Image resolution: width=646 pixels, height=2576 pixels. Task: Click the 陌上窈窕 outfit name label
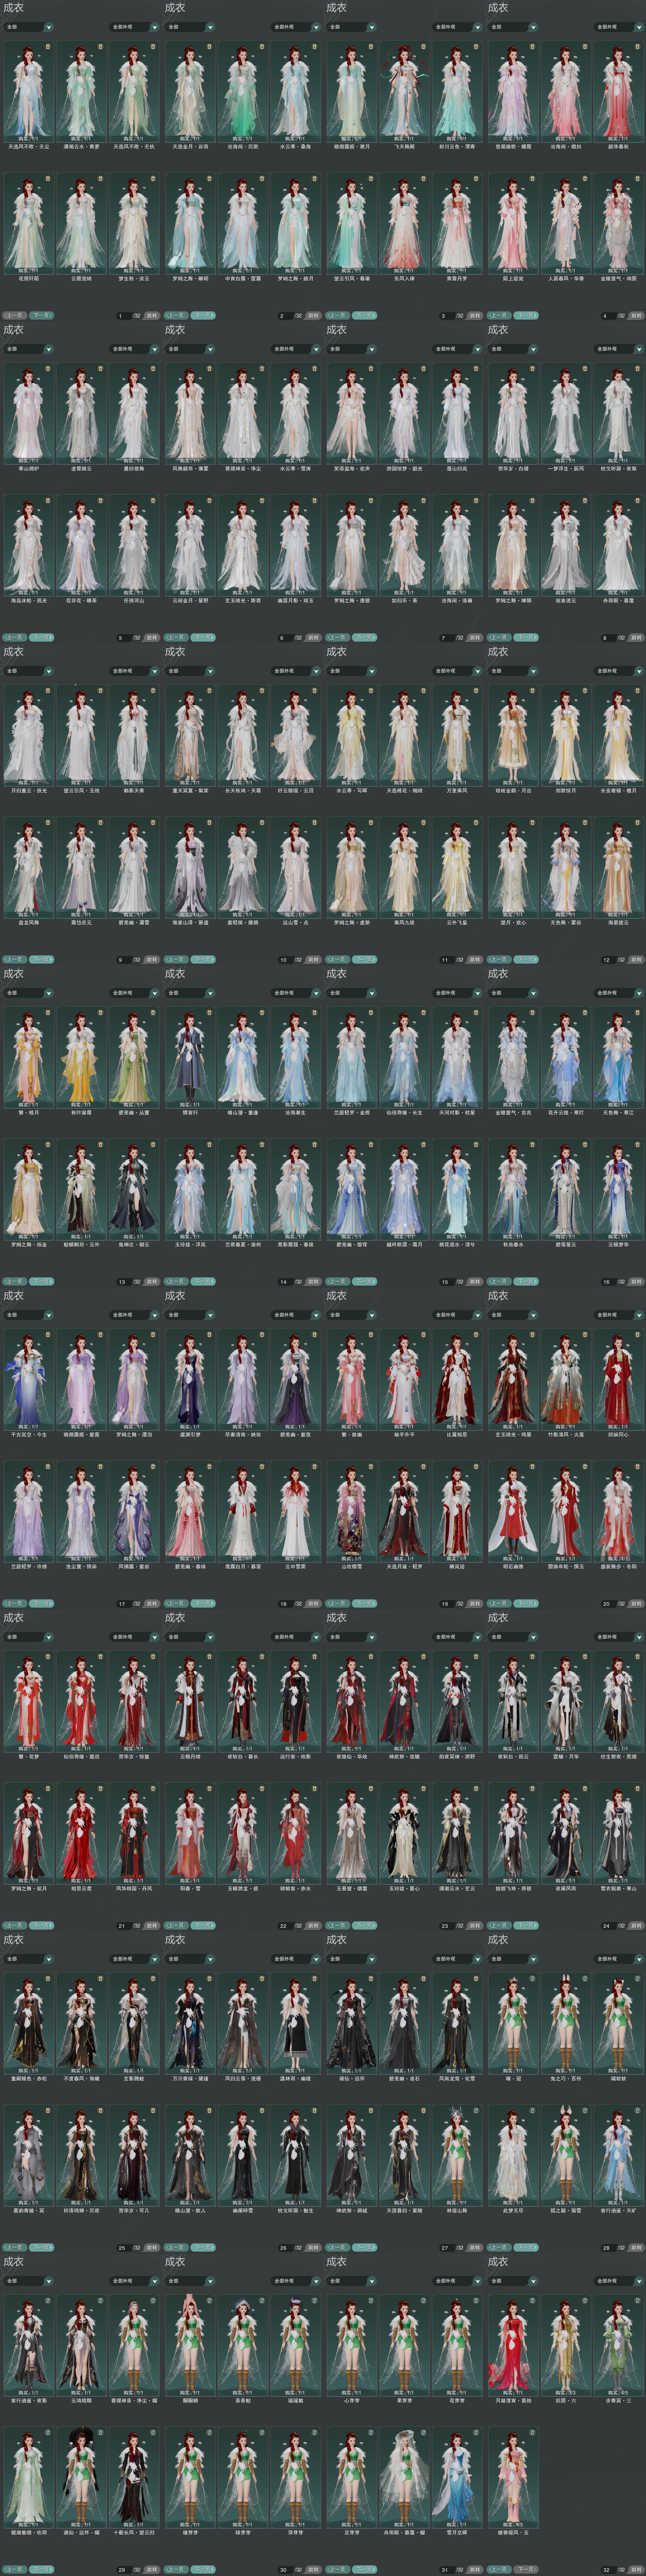coord(513,279)
